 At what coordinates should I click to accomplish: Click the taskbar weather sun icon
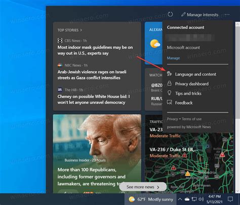(132, 199)
